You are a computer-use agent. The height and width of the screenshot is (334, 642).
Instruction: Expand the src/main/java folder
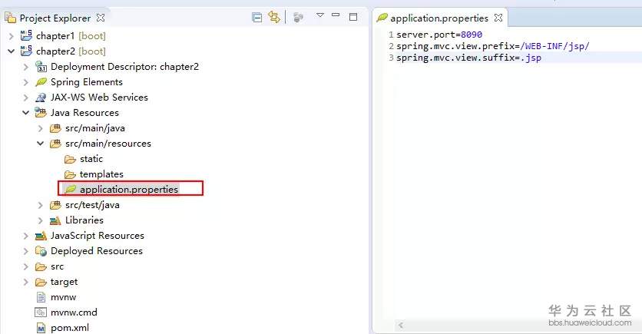tap(40, 128)
